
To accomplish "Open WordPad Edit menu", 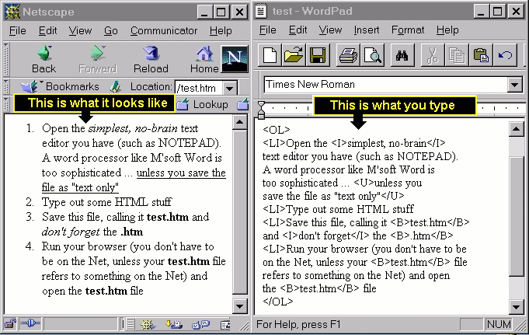I will (298, 30).
